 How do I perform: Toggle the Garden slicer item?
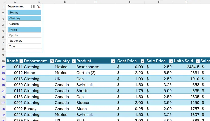pos(24,24)
